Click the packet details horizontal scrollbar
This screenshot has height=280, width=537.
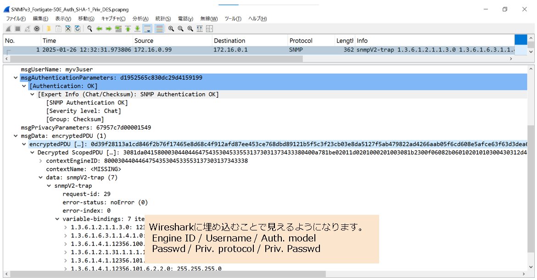[167, 274]
